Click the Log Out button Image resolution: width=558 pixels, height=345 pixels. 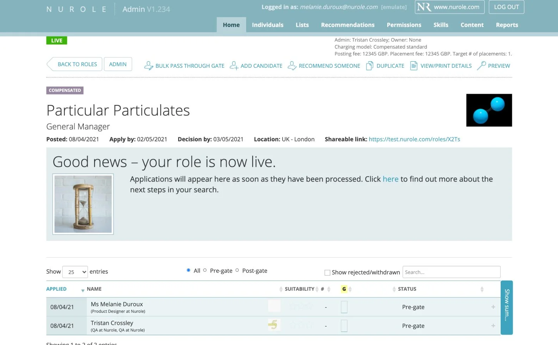pyautogui.click(x=506, y=7)
